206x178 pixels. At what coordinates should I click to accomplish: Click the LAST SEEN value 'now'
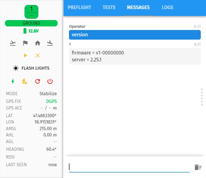pyautogui.click(x=53, y=165)
